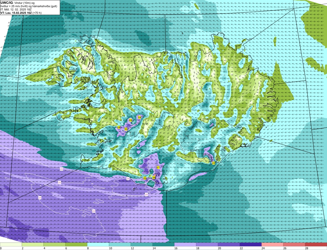Screen dimensions: 327x250
Task: Select the 6–8 m/s olive green legend swatch
Action: point(76,244)
